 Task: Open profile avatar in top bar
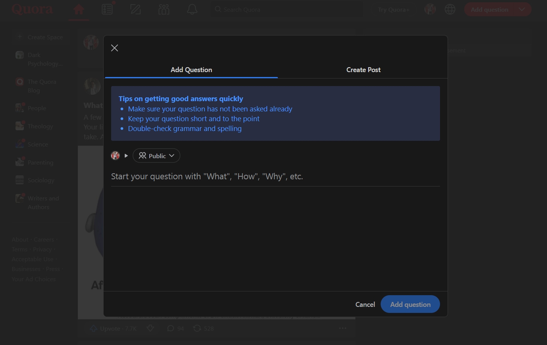(430, 9)
